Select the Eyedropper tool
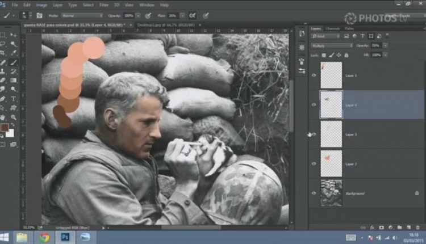426x244 pixels. pyautogui.click(x=13, y=53)
